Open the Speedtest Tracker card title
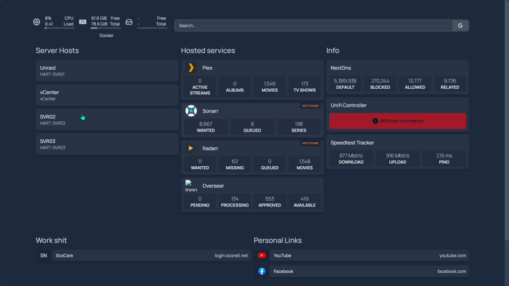This screenshot has height=286, width=509. click(352, 143)
